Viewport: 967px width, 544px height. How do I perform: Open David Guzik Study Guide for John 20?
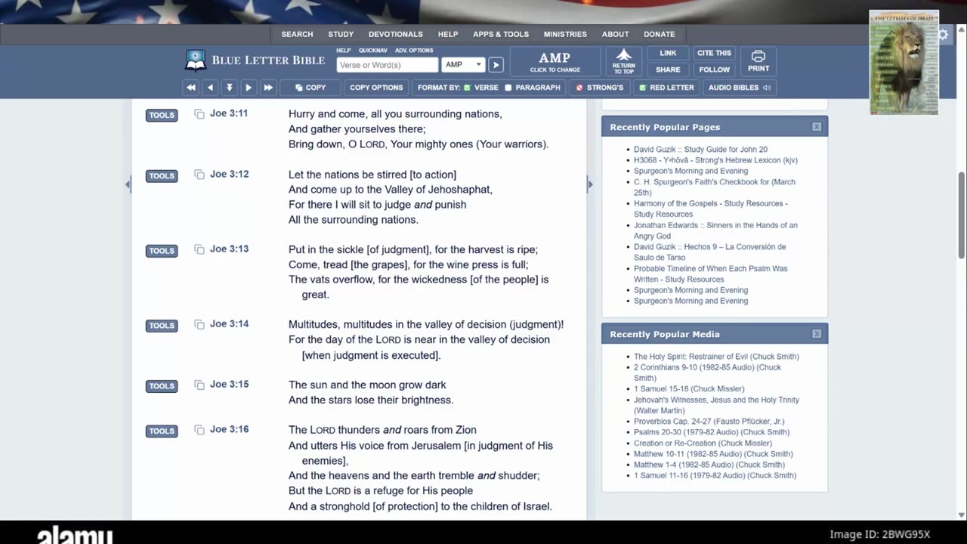[x=700, y=150]
